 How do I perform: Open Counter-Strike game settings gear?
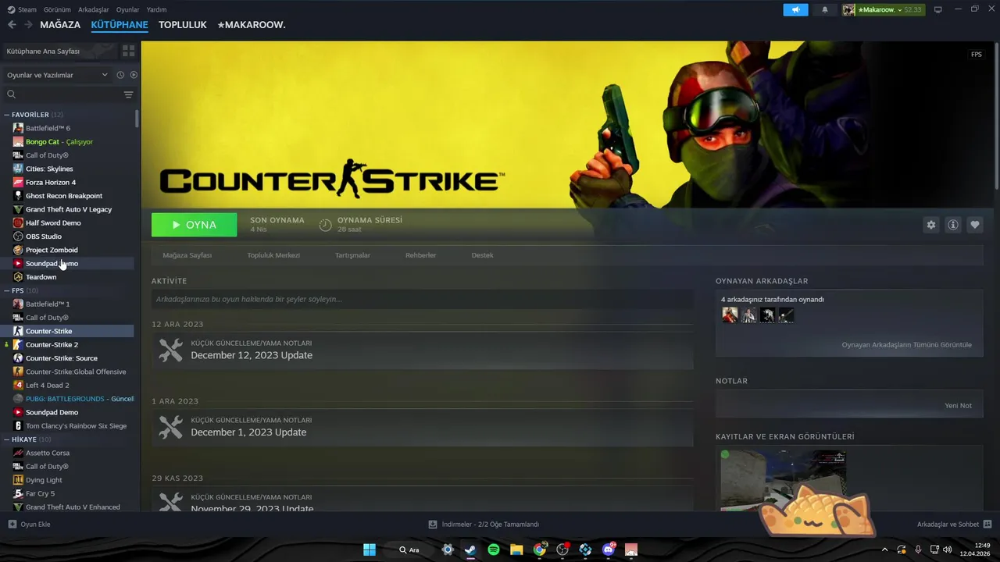(x=931, y=225)
